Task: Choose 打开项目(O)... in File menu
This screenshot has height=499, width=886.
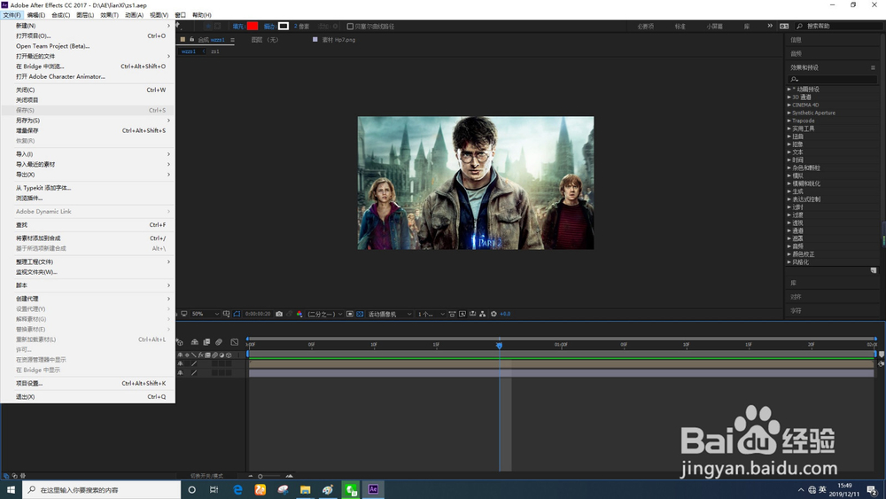Action: 88,35
